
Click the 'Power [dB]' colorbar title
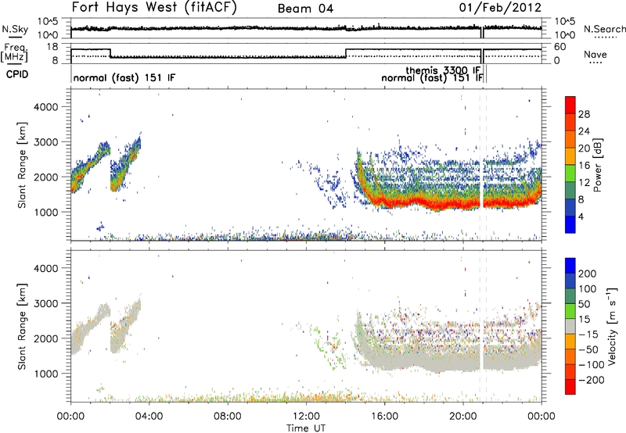tap(597, 164)
